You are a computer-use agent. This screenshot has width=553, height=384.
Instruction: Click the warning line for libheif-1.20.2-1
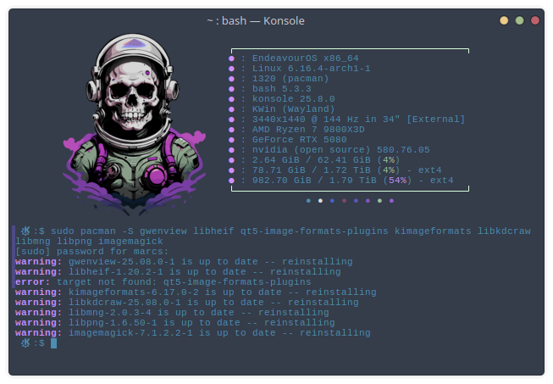pos(178,272)
